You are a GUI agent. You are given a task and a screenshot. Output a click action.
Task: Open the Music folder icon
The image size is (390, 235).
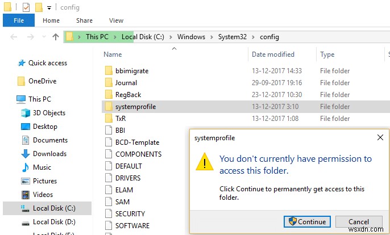click(x=25, y=167)
